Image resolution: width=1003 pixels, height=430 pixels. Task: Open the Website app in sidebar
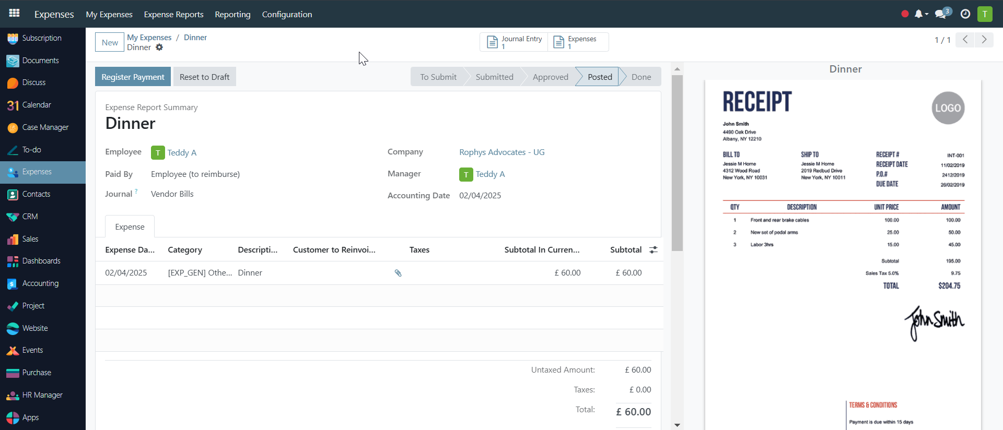(x=43, y=328)
